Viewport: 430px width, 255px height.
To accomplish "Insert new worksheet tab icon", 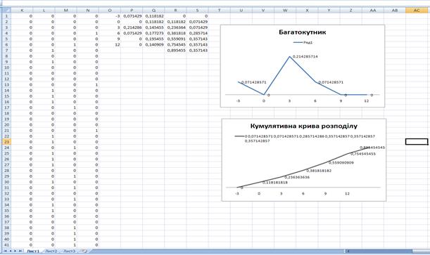I will pyautogui.click(x=84, y=251).
